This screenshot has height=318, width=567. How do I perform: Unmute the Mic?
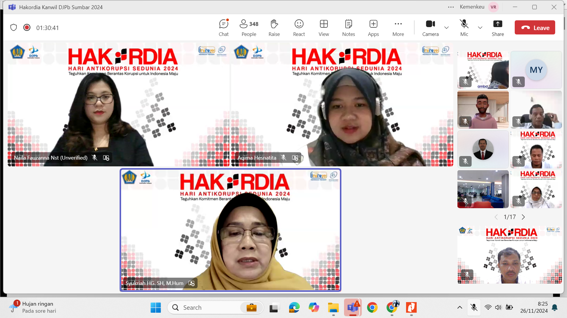464,28
